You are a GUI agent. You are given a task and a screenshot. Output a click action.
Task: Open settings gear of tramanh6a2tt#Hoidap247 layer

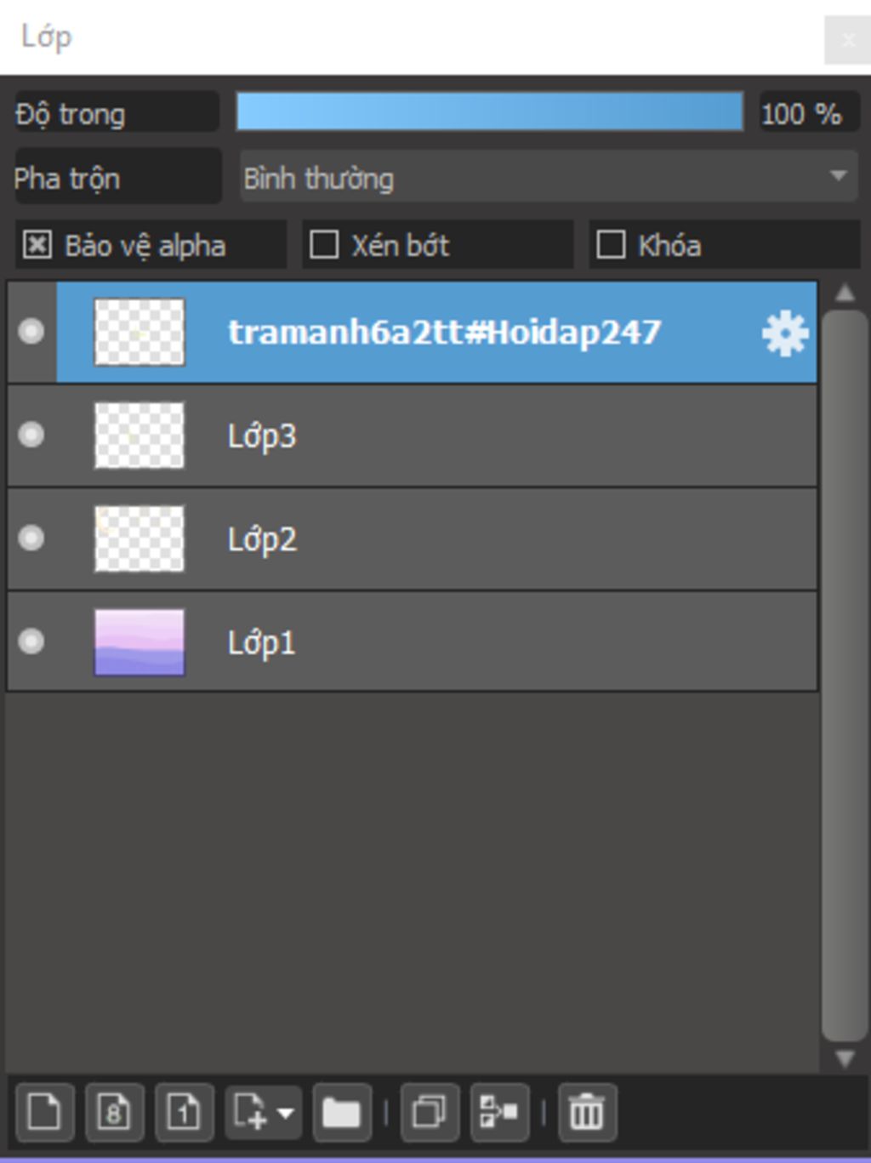pyautogui.click(x=784, y=333)
